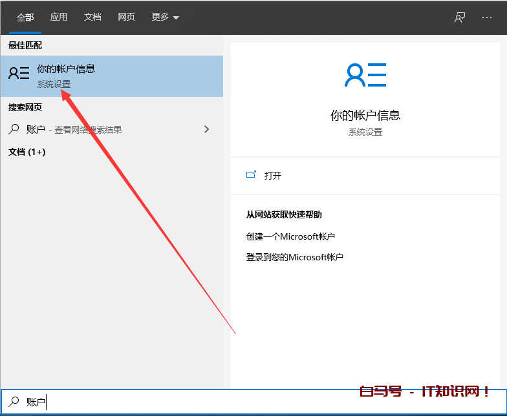Open 登录到您的Microsoft帐户 link

[x=294, y=257]
